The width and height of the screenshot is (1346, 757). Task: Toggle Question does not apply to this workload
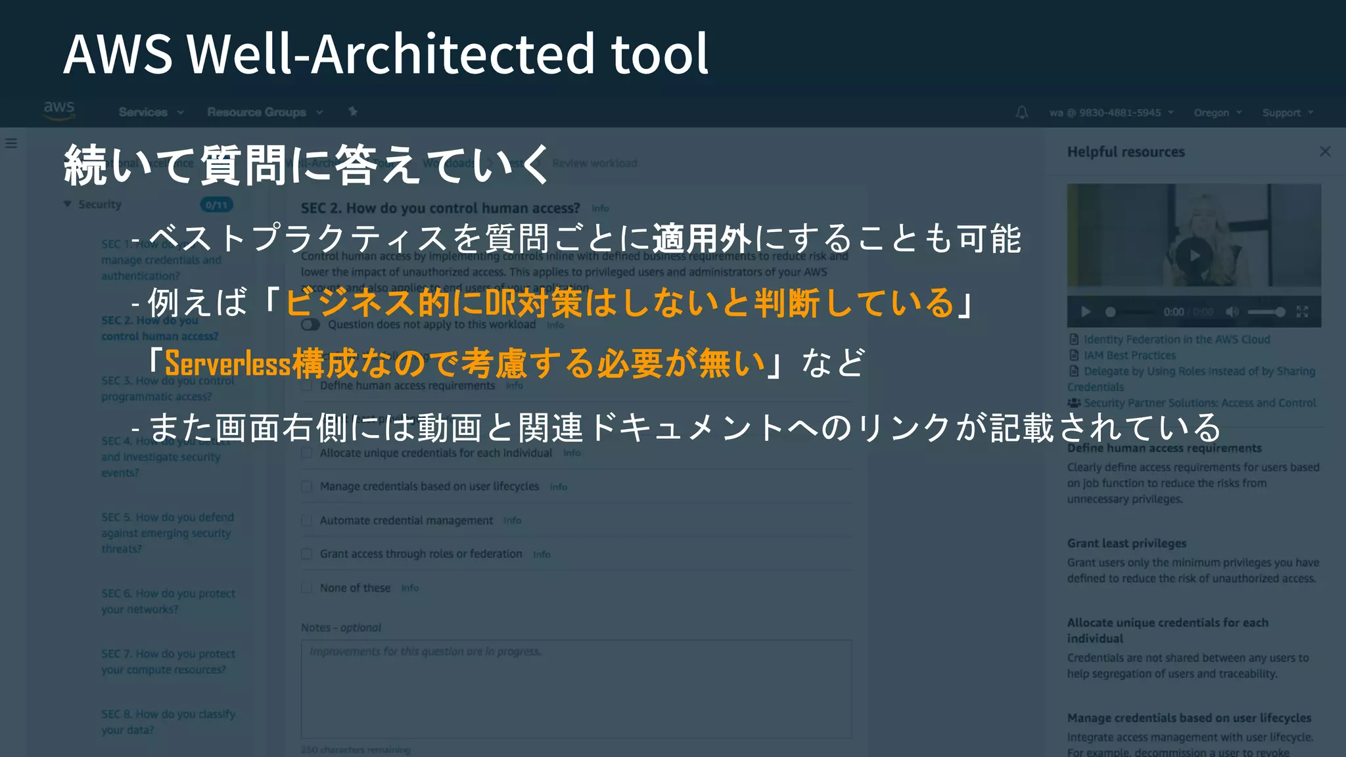(x=310, y=325)
